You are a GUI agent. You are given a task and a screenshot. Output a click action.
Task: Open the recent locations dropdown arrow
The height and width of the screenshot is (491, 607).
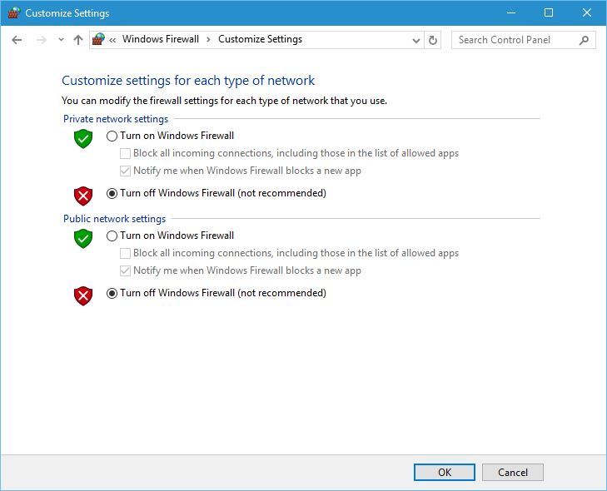61,40
